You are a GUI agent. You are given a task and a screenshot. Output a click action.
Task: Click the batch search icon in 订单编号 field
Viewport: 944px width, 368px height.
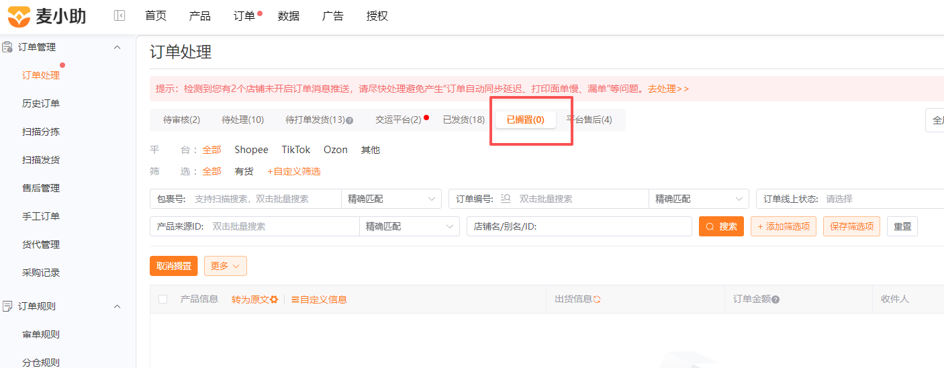coord(506,199)
